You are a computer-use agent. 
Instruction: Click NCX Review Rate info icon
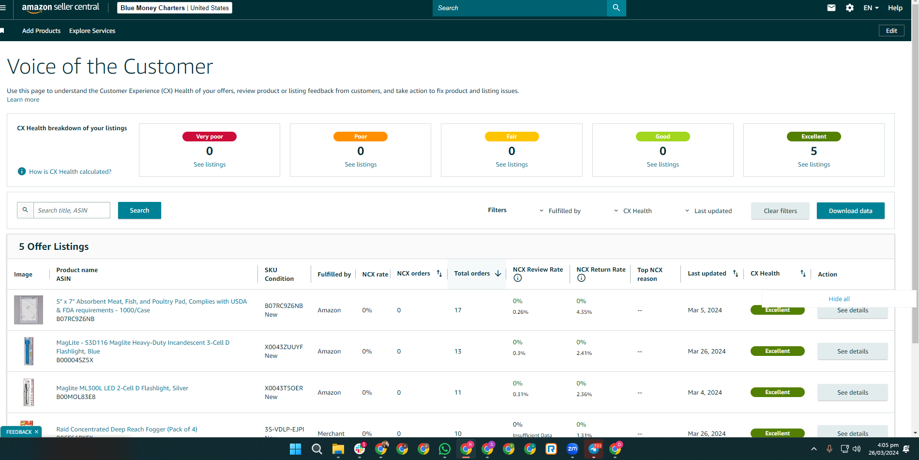click(518, 278)
